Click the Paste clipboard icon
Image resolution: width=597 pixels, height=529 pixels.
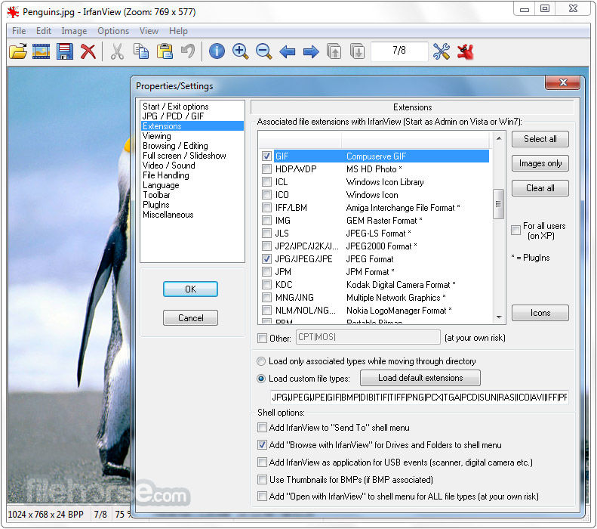click(x=165, y=51)
